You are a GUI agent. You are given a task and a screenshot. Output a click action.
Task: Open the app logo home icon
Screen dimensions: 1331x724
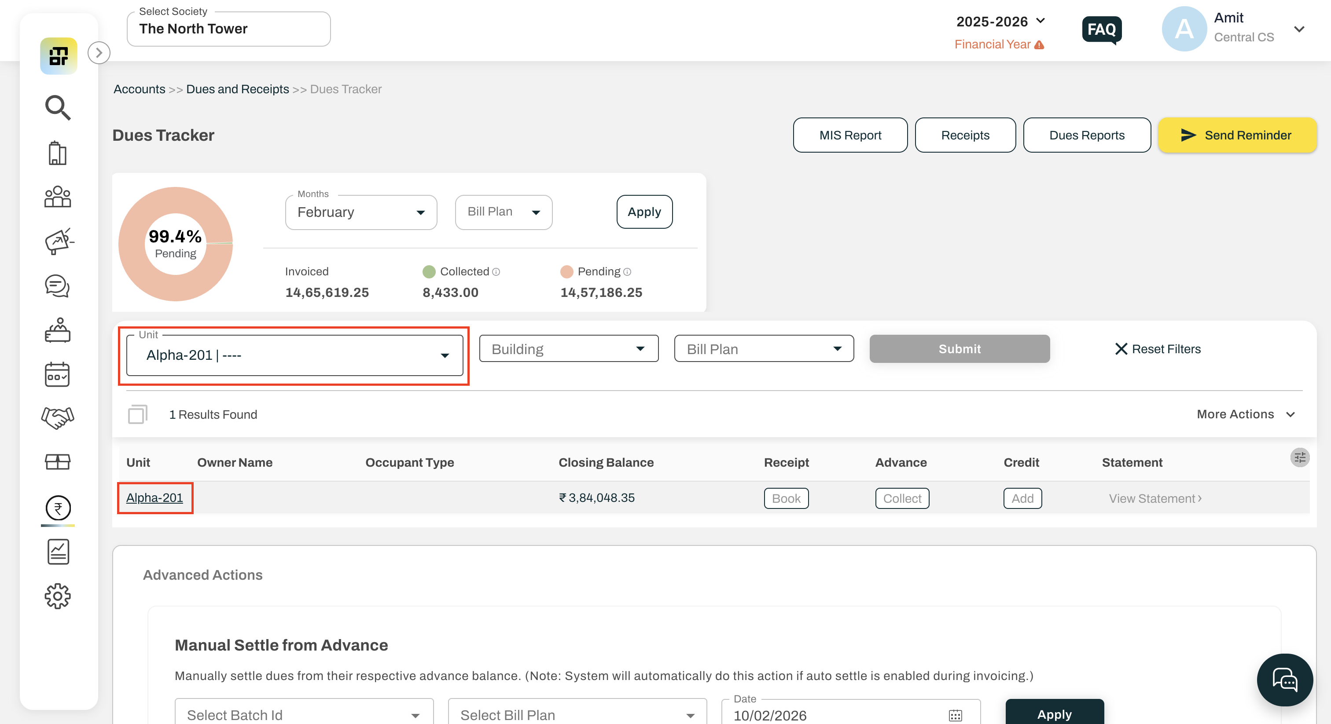(x=59, y=56)
